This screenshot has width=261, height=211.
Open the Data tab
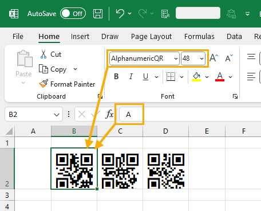coord(234,36)
